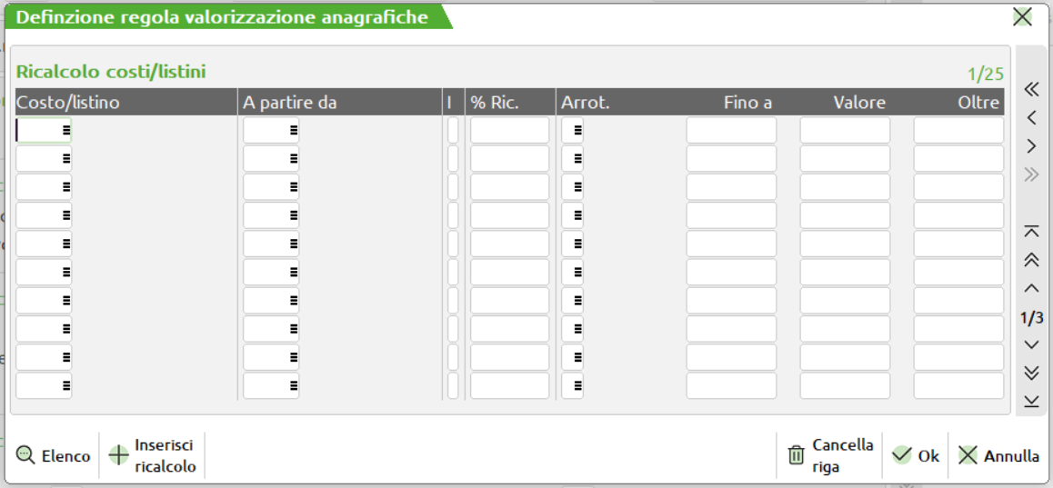1053x488 pixels.
Task: Confirm with the Ok button
Action: coord(916,455)
